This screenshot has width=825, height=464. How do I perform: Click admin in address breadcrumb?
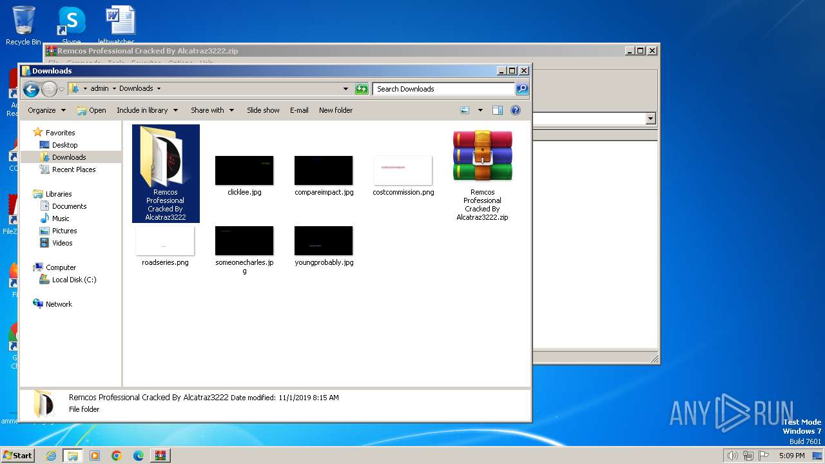[x=99, y=89]
